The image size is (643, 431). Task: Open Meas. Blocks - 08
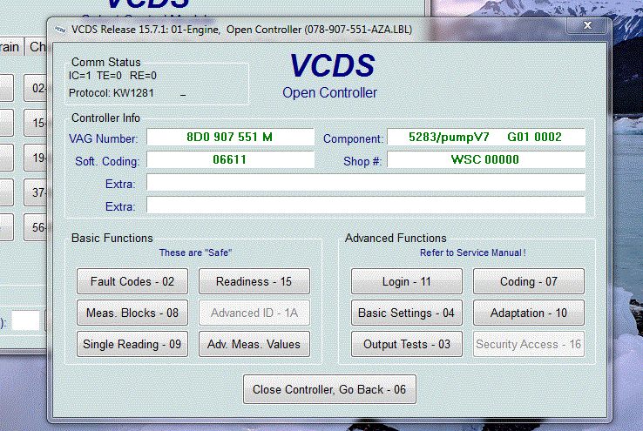coord(132,313)
